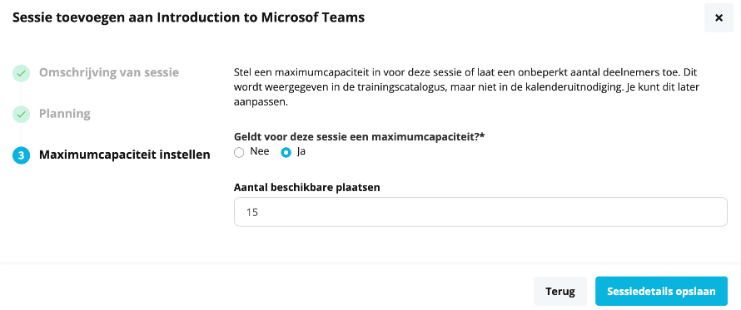Select the Nee radio button
This screenshot has width=741, height=310.
[x=239, y=153]
